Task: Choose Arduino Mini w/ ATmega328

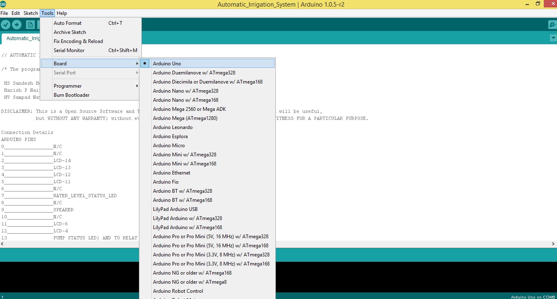Action: pyautogui.click(x=207, y=155)
